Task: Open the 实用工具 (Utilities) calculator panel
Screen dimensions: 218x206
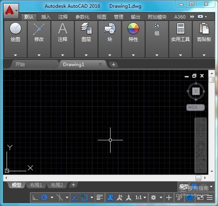Action: coord(181,39)
